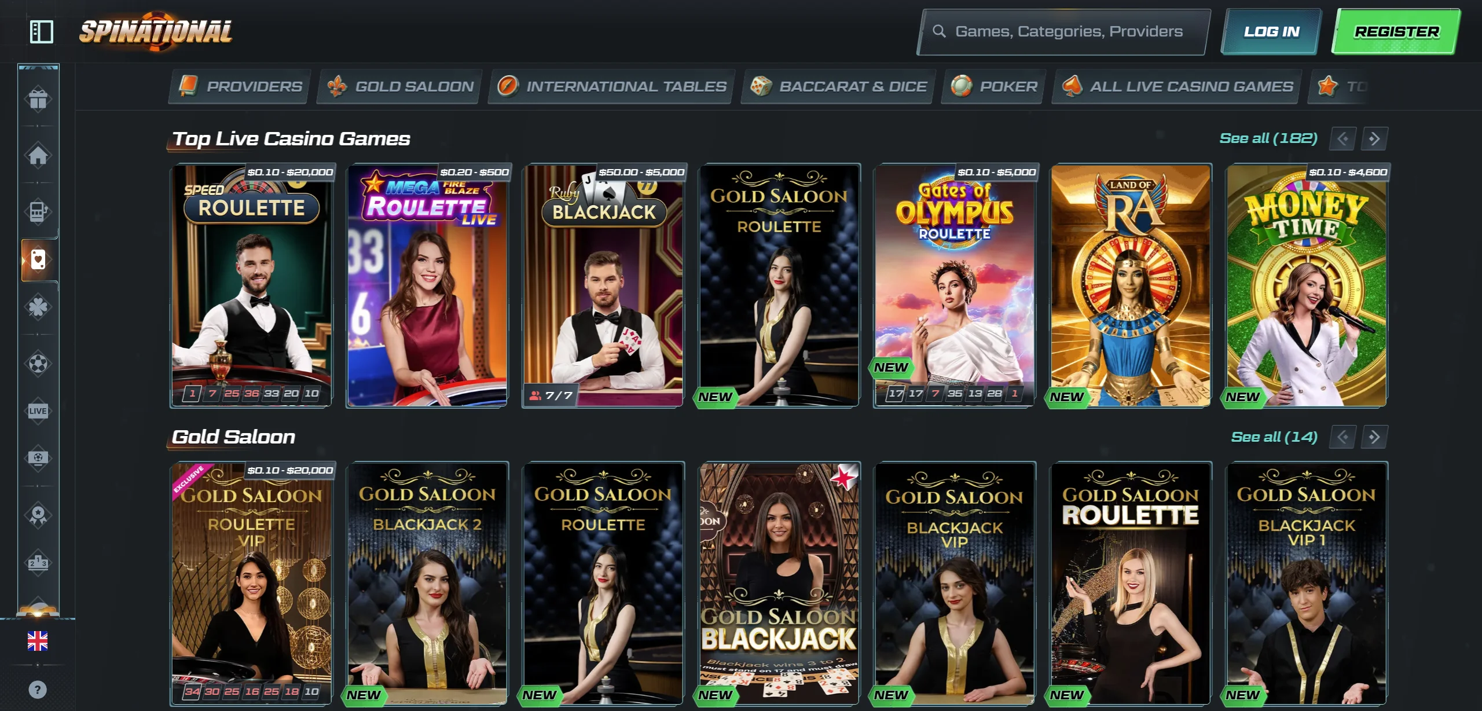Open the help question mark icon
This screenshot has width=1482, height=711.
[38, 690]
